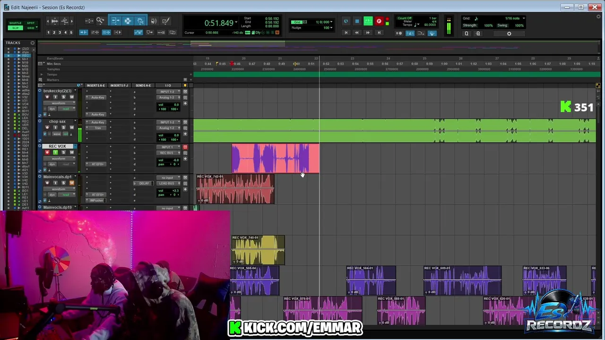Unmute the Mainvocals.dp1 track
Image resolution: width=605 pixels, height=340 pixels.
[72, 183]
